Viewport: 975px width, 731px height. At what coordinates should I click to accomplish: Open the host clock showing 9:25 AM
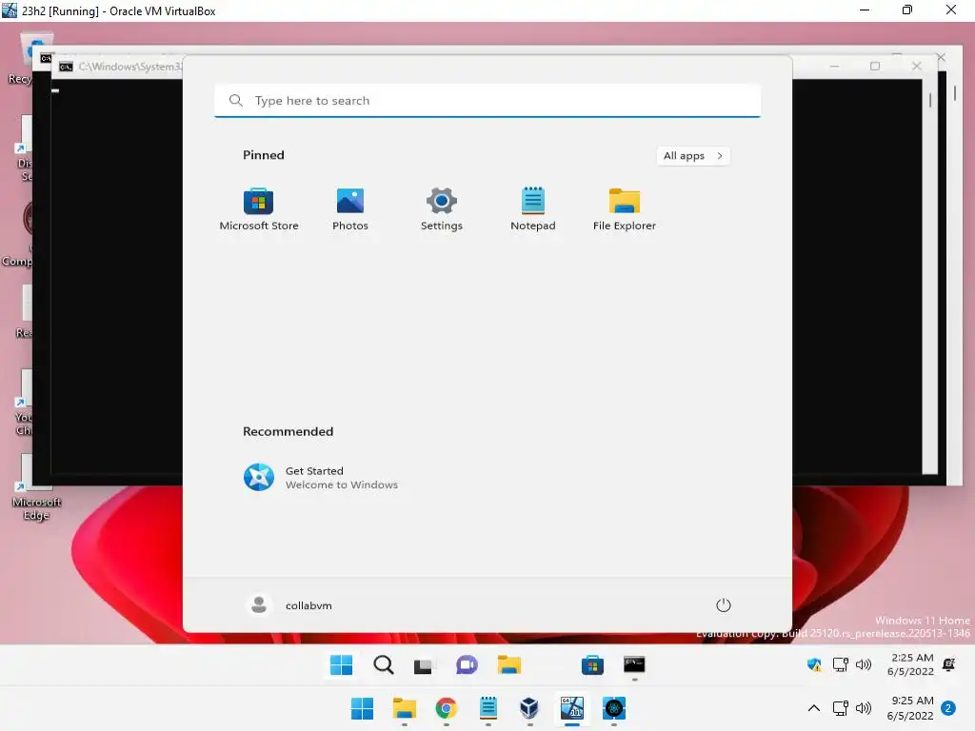910,708
